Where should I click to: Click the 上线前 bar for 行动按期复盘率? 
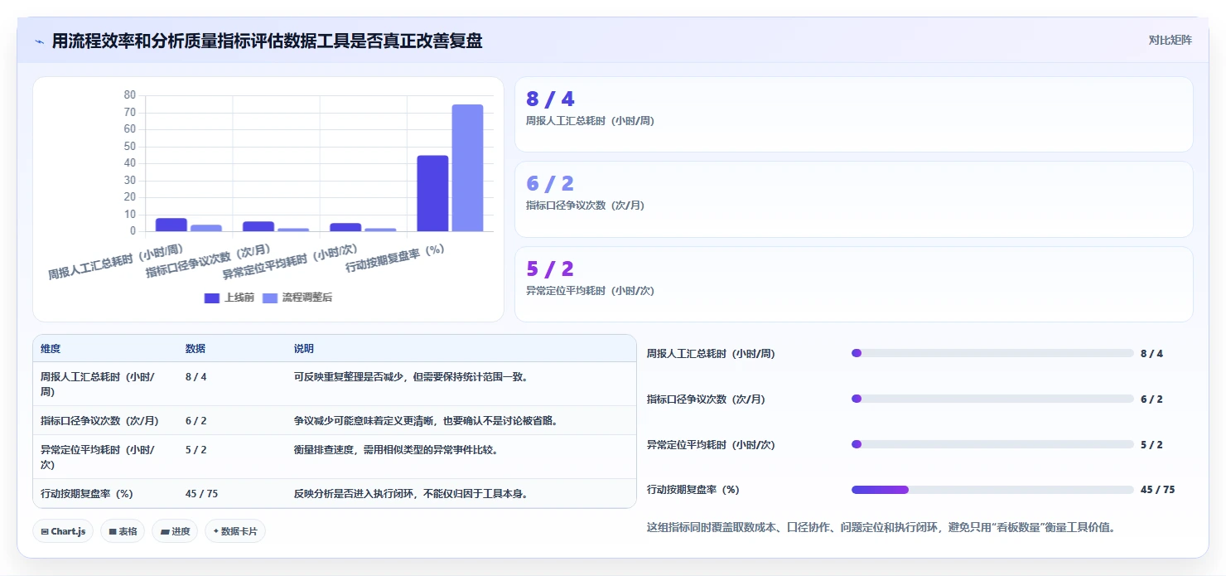pyautogui.click(x=432, y=193)
